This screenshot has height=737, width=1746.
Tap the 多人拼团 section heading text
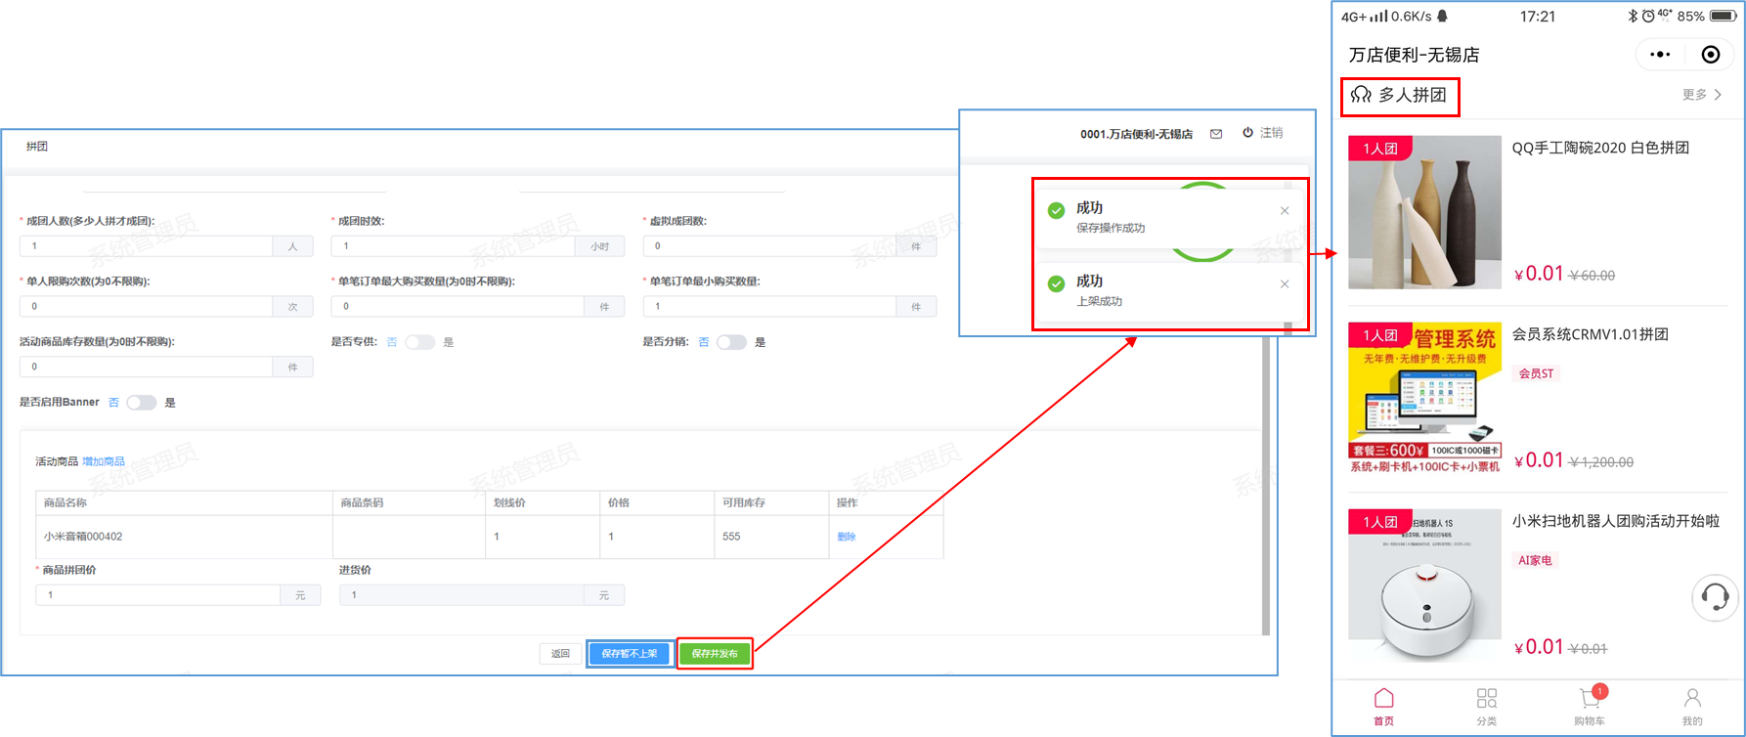pos(1413,95)
